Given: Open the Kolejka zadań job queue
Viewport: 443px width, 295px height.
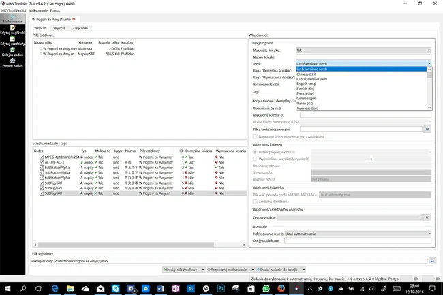Looking at the screenshot, I should (x=12, y=52).
